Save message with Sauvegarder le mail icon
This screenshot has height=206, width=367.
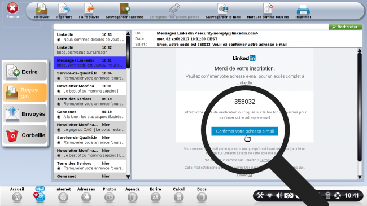pos(222,9)
